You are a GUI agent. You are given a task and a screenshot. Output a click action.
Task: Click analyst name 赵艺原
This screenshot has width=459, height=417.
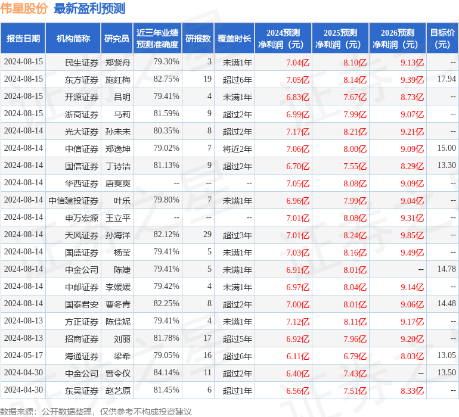(x=118, y=390)
